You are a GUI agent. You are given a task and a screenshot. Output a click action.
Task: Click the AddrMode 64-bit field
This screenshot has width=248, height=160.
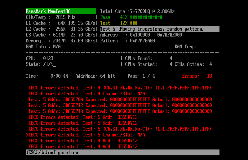click(95, 76)
